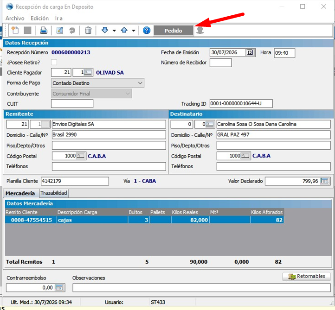This screenshot has height=310, width=335.
Task: Click the Número de Recibidor field
Action: tap(221, 63)
